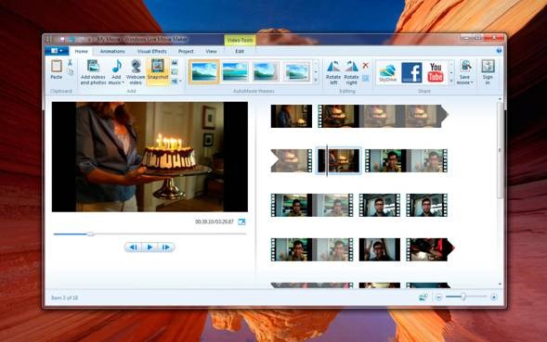Switch to the Home tab

[82, 51]
